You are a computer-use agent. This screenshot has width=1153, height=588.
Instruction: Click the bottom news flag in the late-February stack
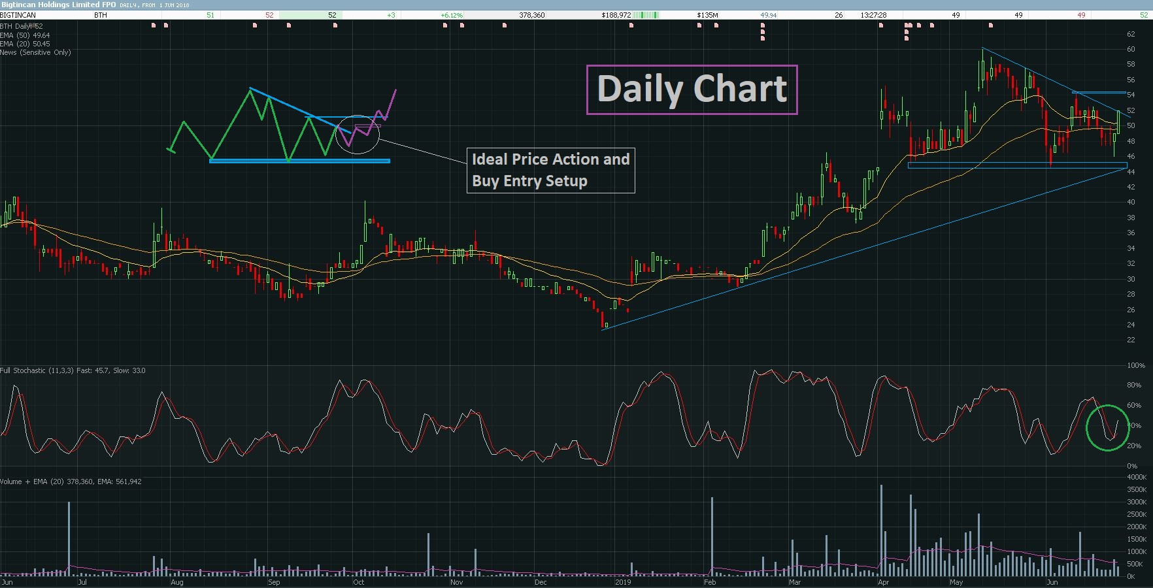[763, 39]
